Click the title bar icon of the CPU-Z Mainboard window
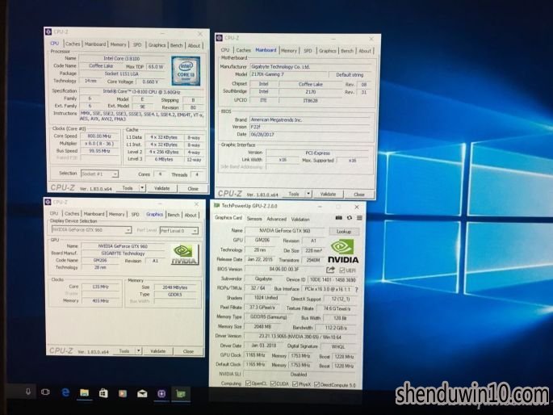The height and width of the screenshot is (415, 553). coord(220,38)
